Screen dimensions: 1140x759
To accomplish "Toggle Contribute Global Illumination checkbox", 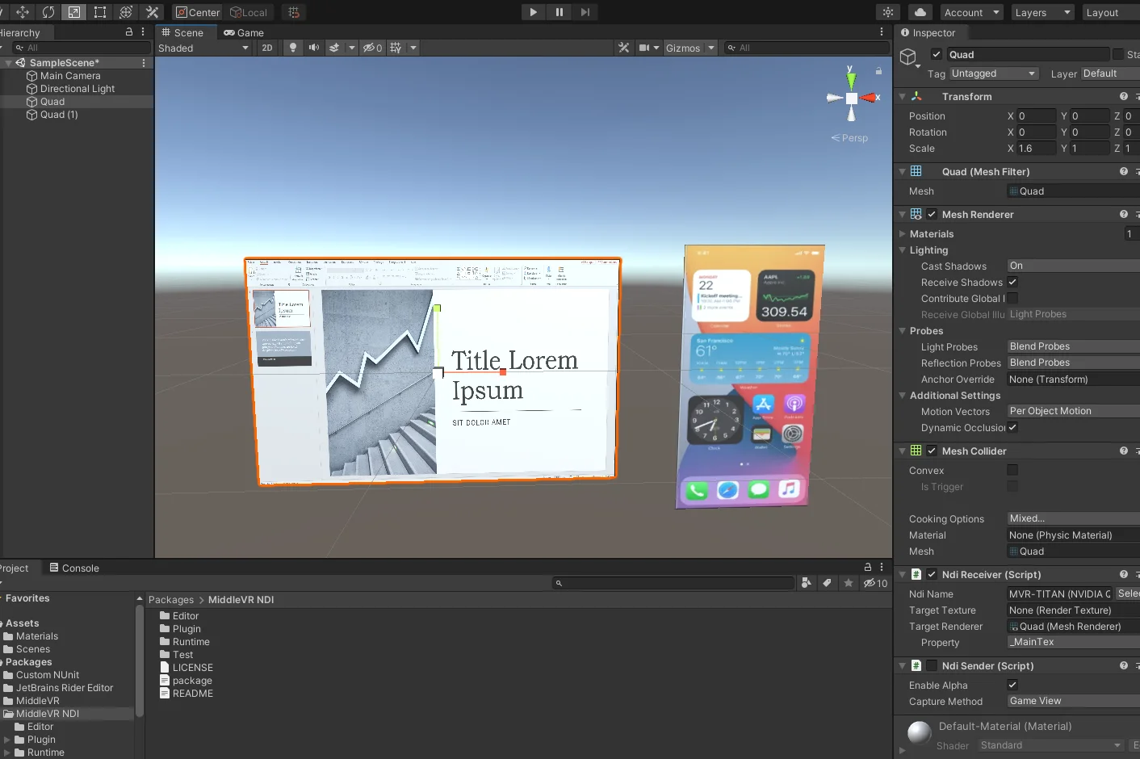I will point(1012,298).
